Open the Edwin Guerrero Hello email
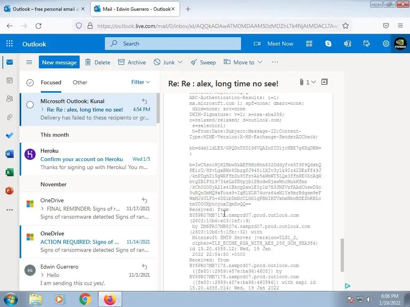410x307 pixels. pyautogui.click(x=88, y=275)
